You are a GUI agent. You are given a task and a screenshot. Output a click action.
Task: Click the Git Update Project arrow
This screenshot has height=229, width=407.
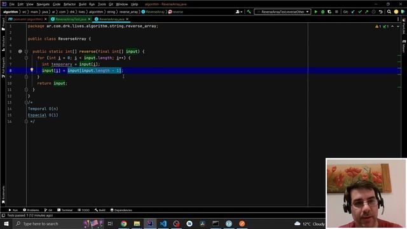pos(353,11)
